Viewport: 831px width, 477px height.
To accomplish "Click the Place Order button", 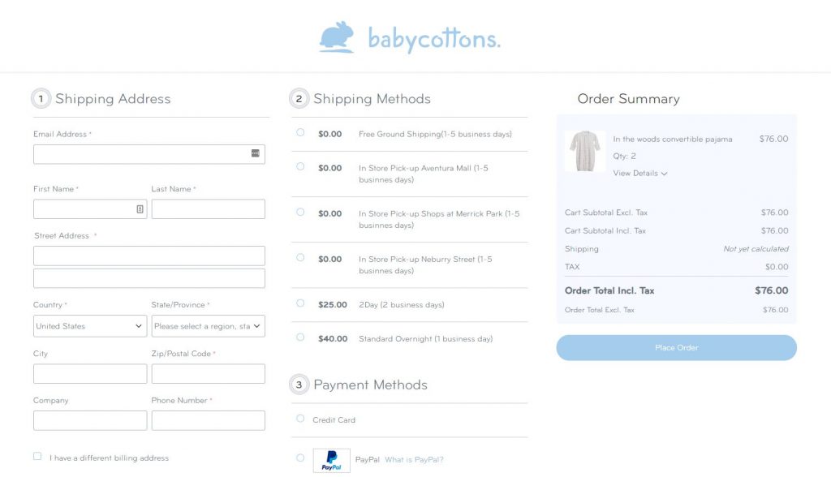I will tap(676, 348).
